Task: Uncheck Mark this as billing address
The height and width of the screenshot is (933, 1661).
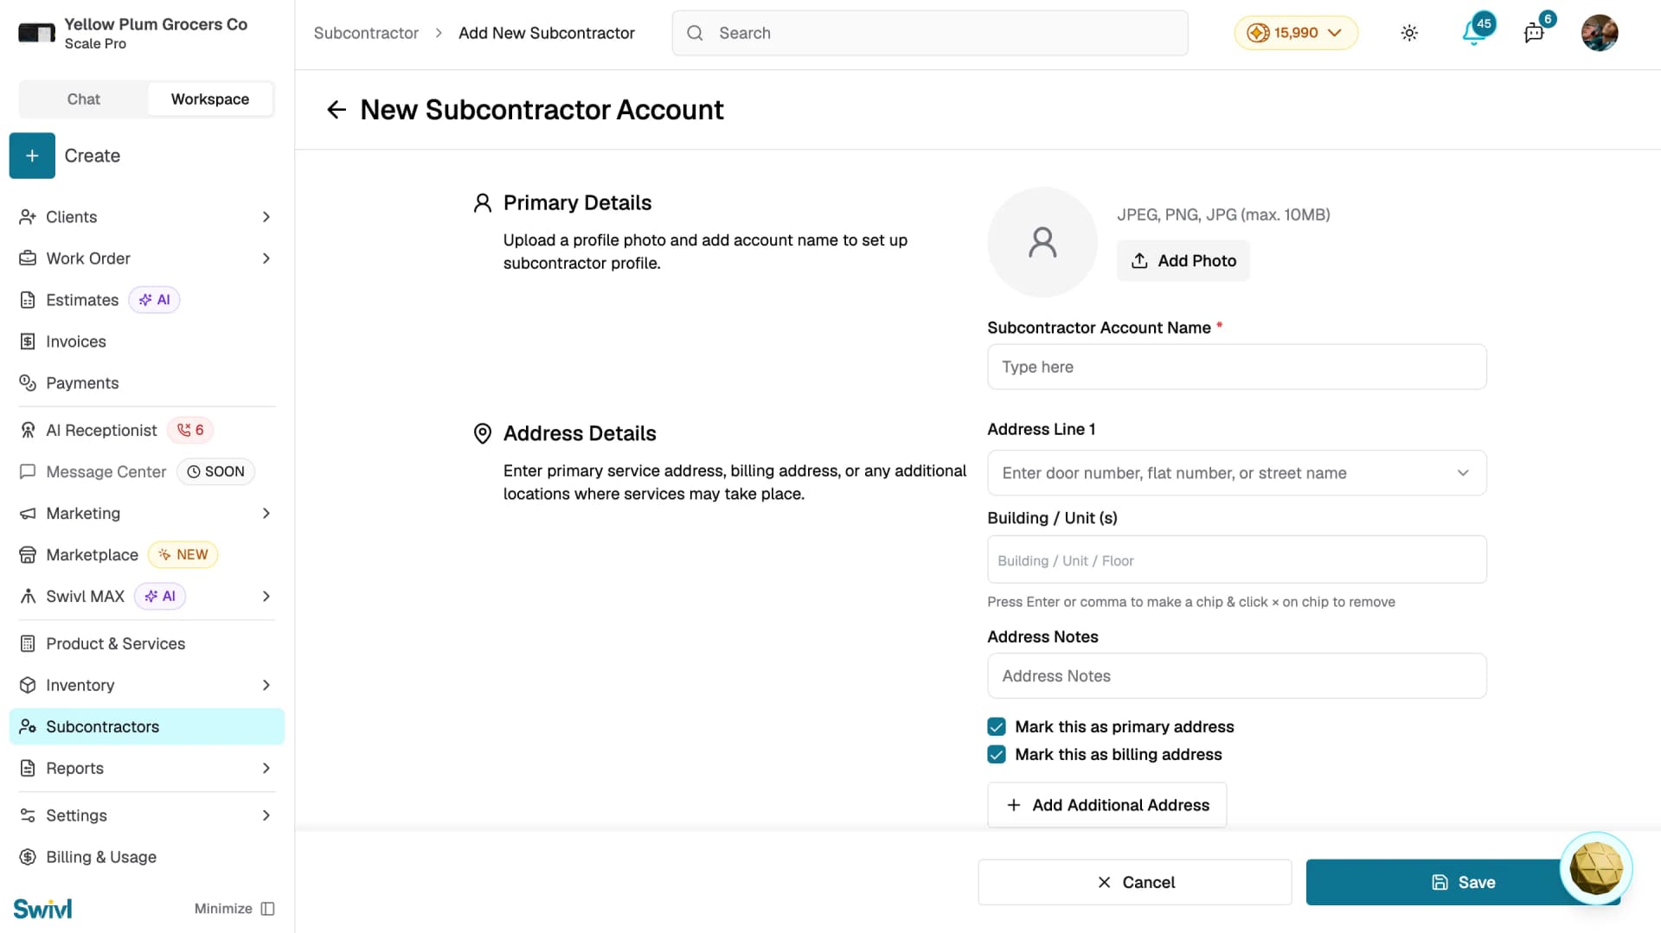Action: point(997,755)
